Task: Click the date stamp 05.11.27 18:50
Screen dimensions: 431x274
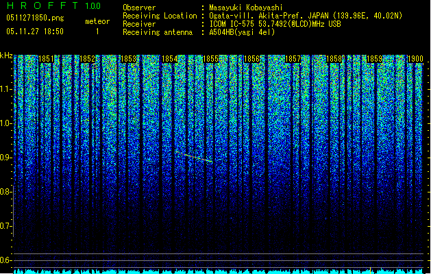Action: (35, 32)
